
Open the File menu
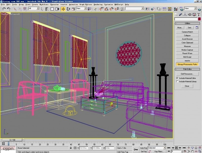[x=3, y=4]
